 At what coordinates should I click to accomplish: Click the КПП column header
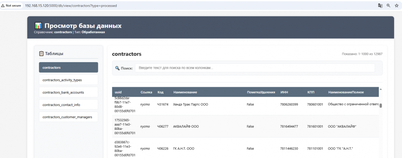coord(311,92)
